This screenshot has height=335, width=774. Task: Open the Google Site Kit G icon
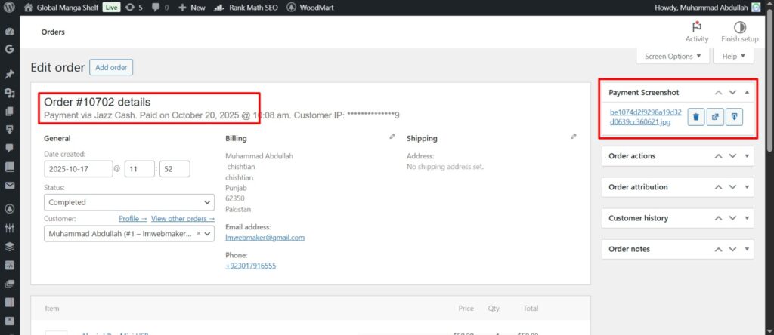pyautogui.click(x=9, y=49)
